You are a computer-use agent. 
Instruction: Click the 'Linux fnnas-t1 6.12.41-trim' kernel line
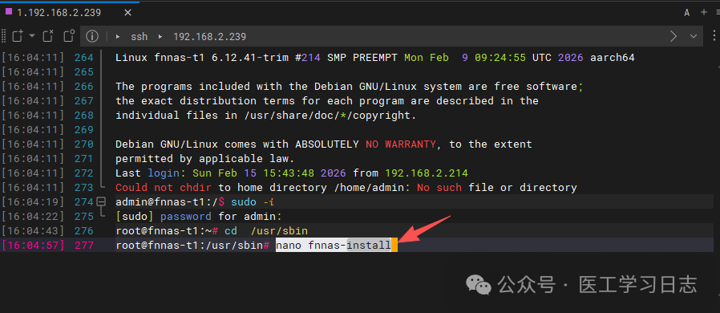pyautogui.click(x=375, y=58)
